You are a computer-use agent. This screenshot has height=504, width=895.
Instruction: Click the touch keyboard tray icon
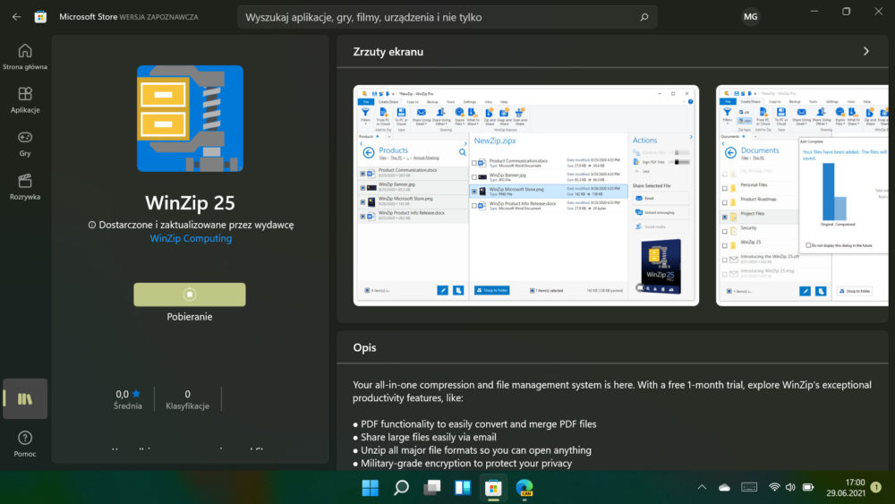pos(749,488)
